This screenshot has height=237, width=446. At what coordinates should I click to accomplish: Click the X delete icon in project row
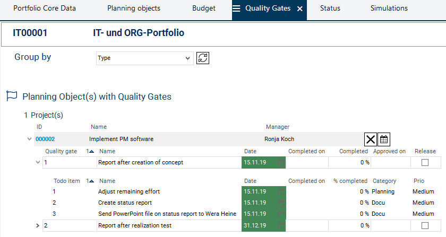[x=371, y=139]
